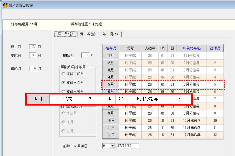Screen dimensions: 235x156
Task: Select the 2月 row header
Action: pyautogui.click(x=111, y=63)
